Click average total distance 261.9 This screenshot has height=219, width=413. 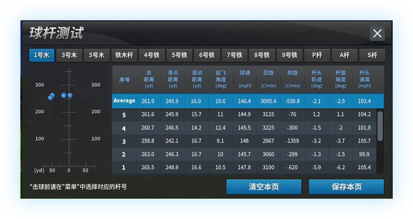[148, 101]
